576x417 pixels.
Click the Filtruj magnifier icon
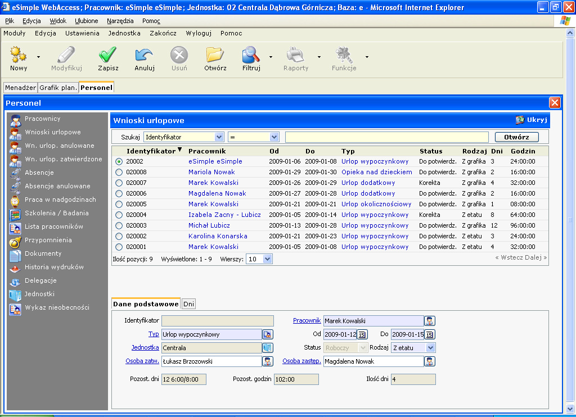[251, 55]
